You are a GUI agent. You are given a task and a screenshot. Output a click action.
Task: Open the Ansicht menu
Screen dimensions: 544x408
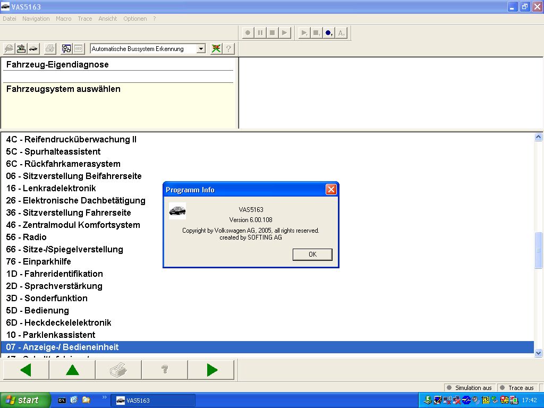[x=107, y=19]
